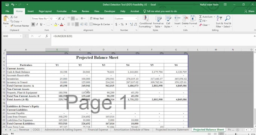Viewport: 256px width, 135px height.
Task: Open the font name dropdown
Action: click(48, 19)
